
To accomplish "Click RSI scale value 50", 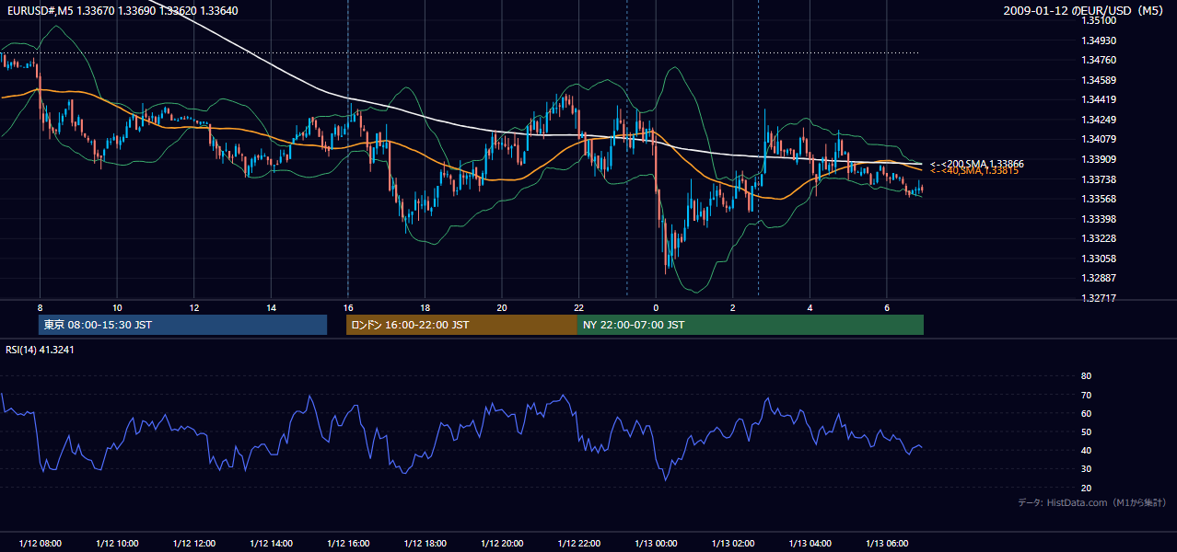I will pyautogui.click(x=1086, y=431).
